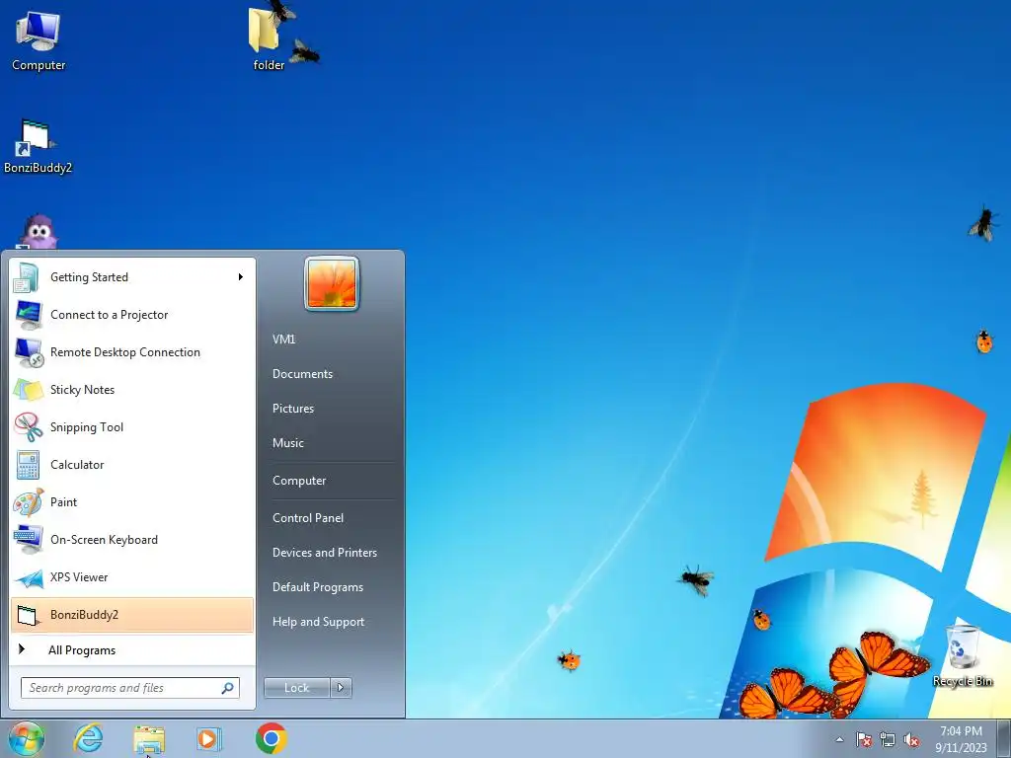
Task: Open Help and Support
Action: 319,622
